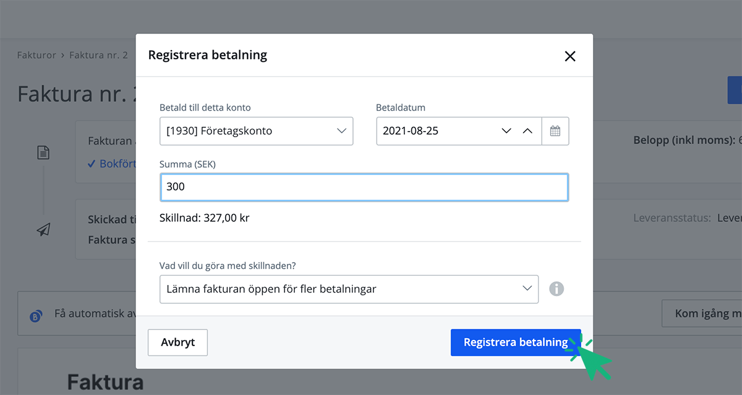
Task: Click the Avbryt button
Action: (x=177, y=342)
